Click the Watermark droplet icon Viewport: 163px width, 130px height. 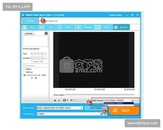78,27
